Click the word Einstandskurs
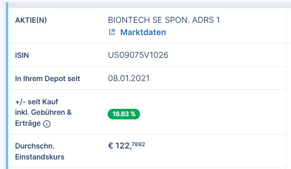The image size is (291, 169). tap(40, 157)
